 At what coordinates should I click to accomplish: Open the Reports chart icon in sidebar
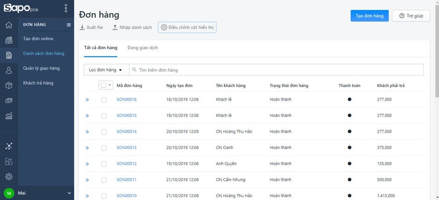[9, 115]
